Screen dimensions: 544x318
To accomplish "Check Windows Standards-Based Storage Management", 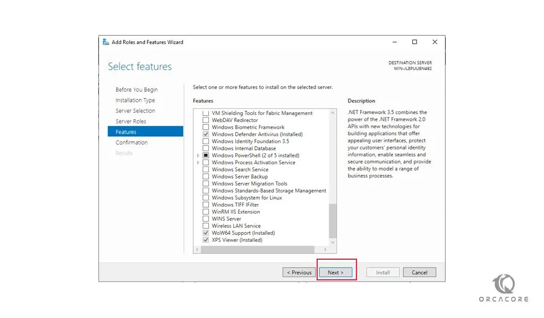I will click(206, 191).
